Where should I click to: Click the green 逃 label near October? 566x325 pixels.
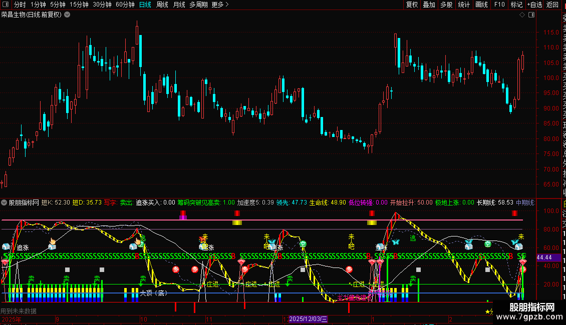[x=143, y=238]
